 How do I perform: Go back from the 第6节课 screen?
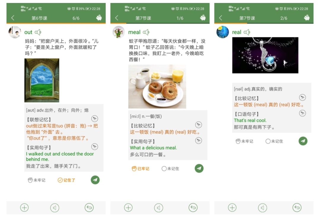click(x=13, y=18)
